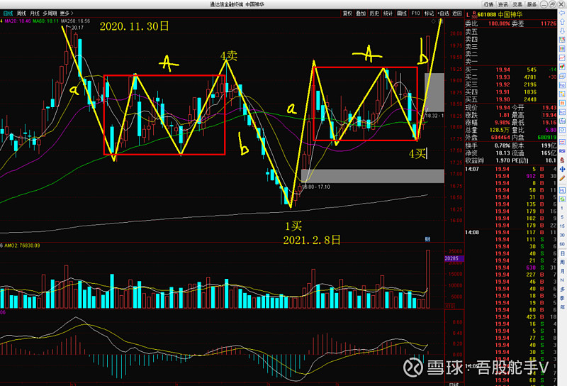Click the RSI indicator icon in right sidebar
Viewport: 567px width, 386px height.
click(562, 150)
